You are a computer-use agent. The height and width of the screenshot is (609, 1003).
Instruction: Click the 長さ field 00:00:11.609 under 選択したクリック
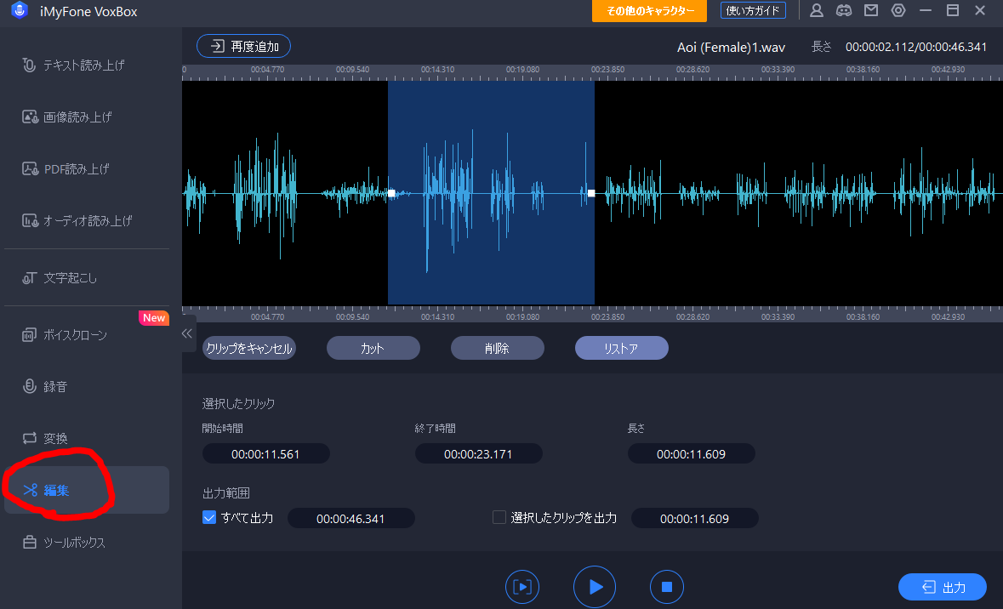pyautogui.click(x=692, y=454)
